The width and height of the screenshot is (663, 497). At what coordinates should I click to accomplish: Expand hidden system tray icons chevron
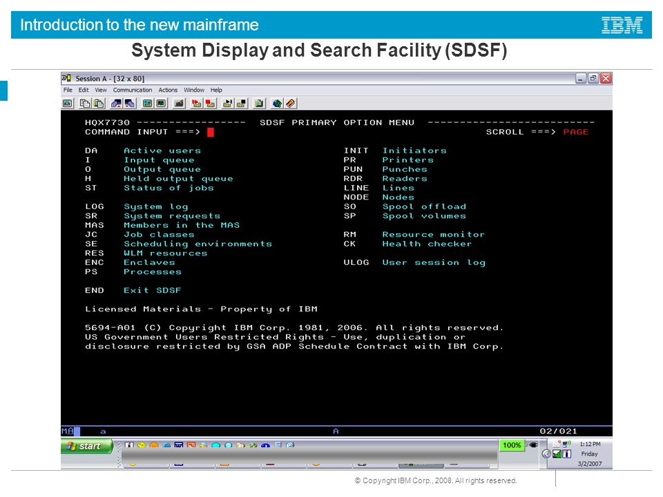click(x=546, y=454)
